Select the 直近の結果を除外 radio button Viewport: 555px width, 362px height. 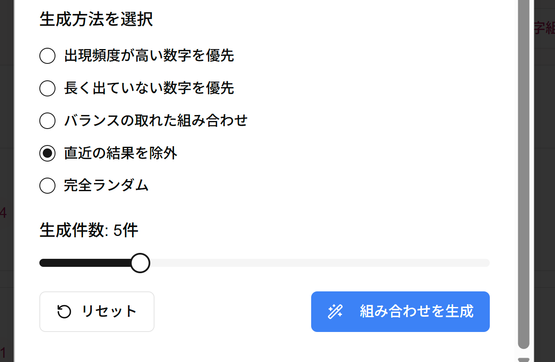tap(47, 153)
